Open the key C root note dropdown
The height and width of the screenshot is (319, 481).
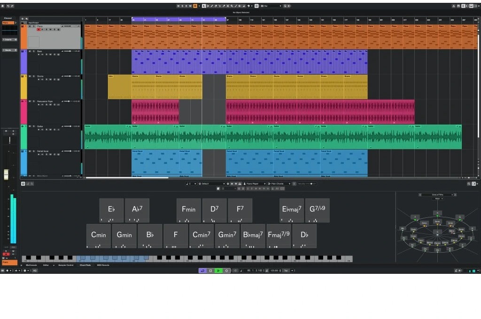(191, 184)
